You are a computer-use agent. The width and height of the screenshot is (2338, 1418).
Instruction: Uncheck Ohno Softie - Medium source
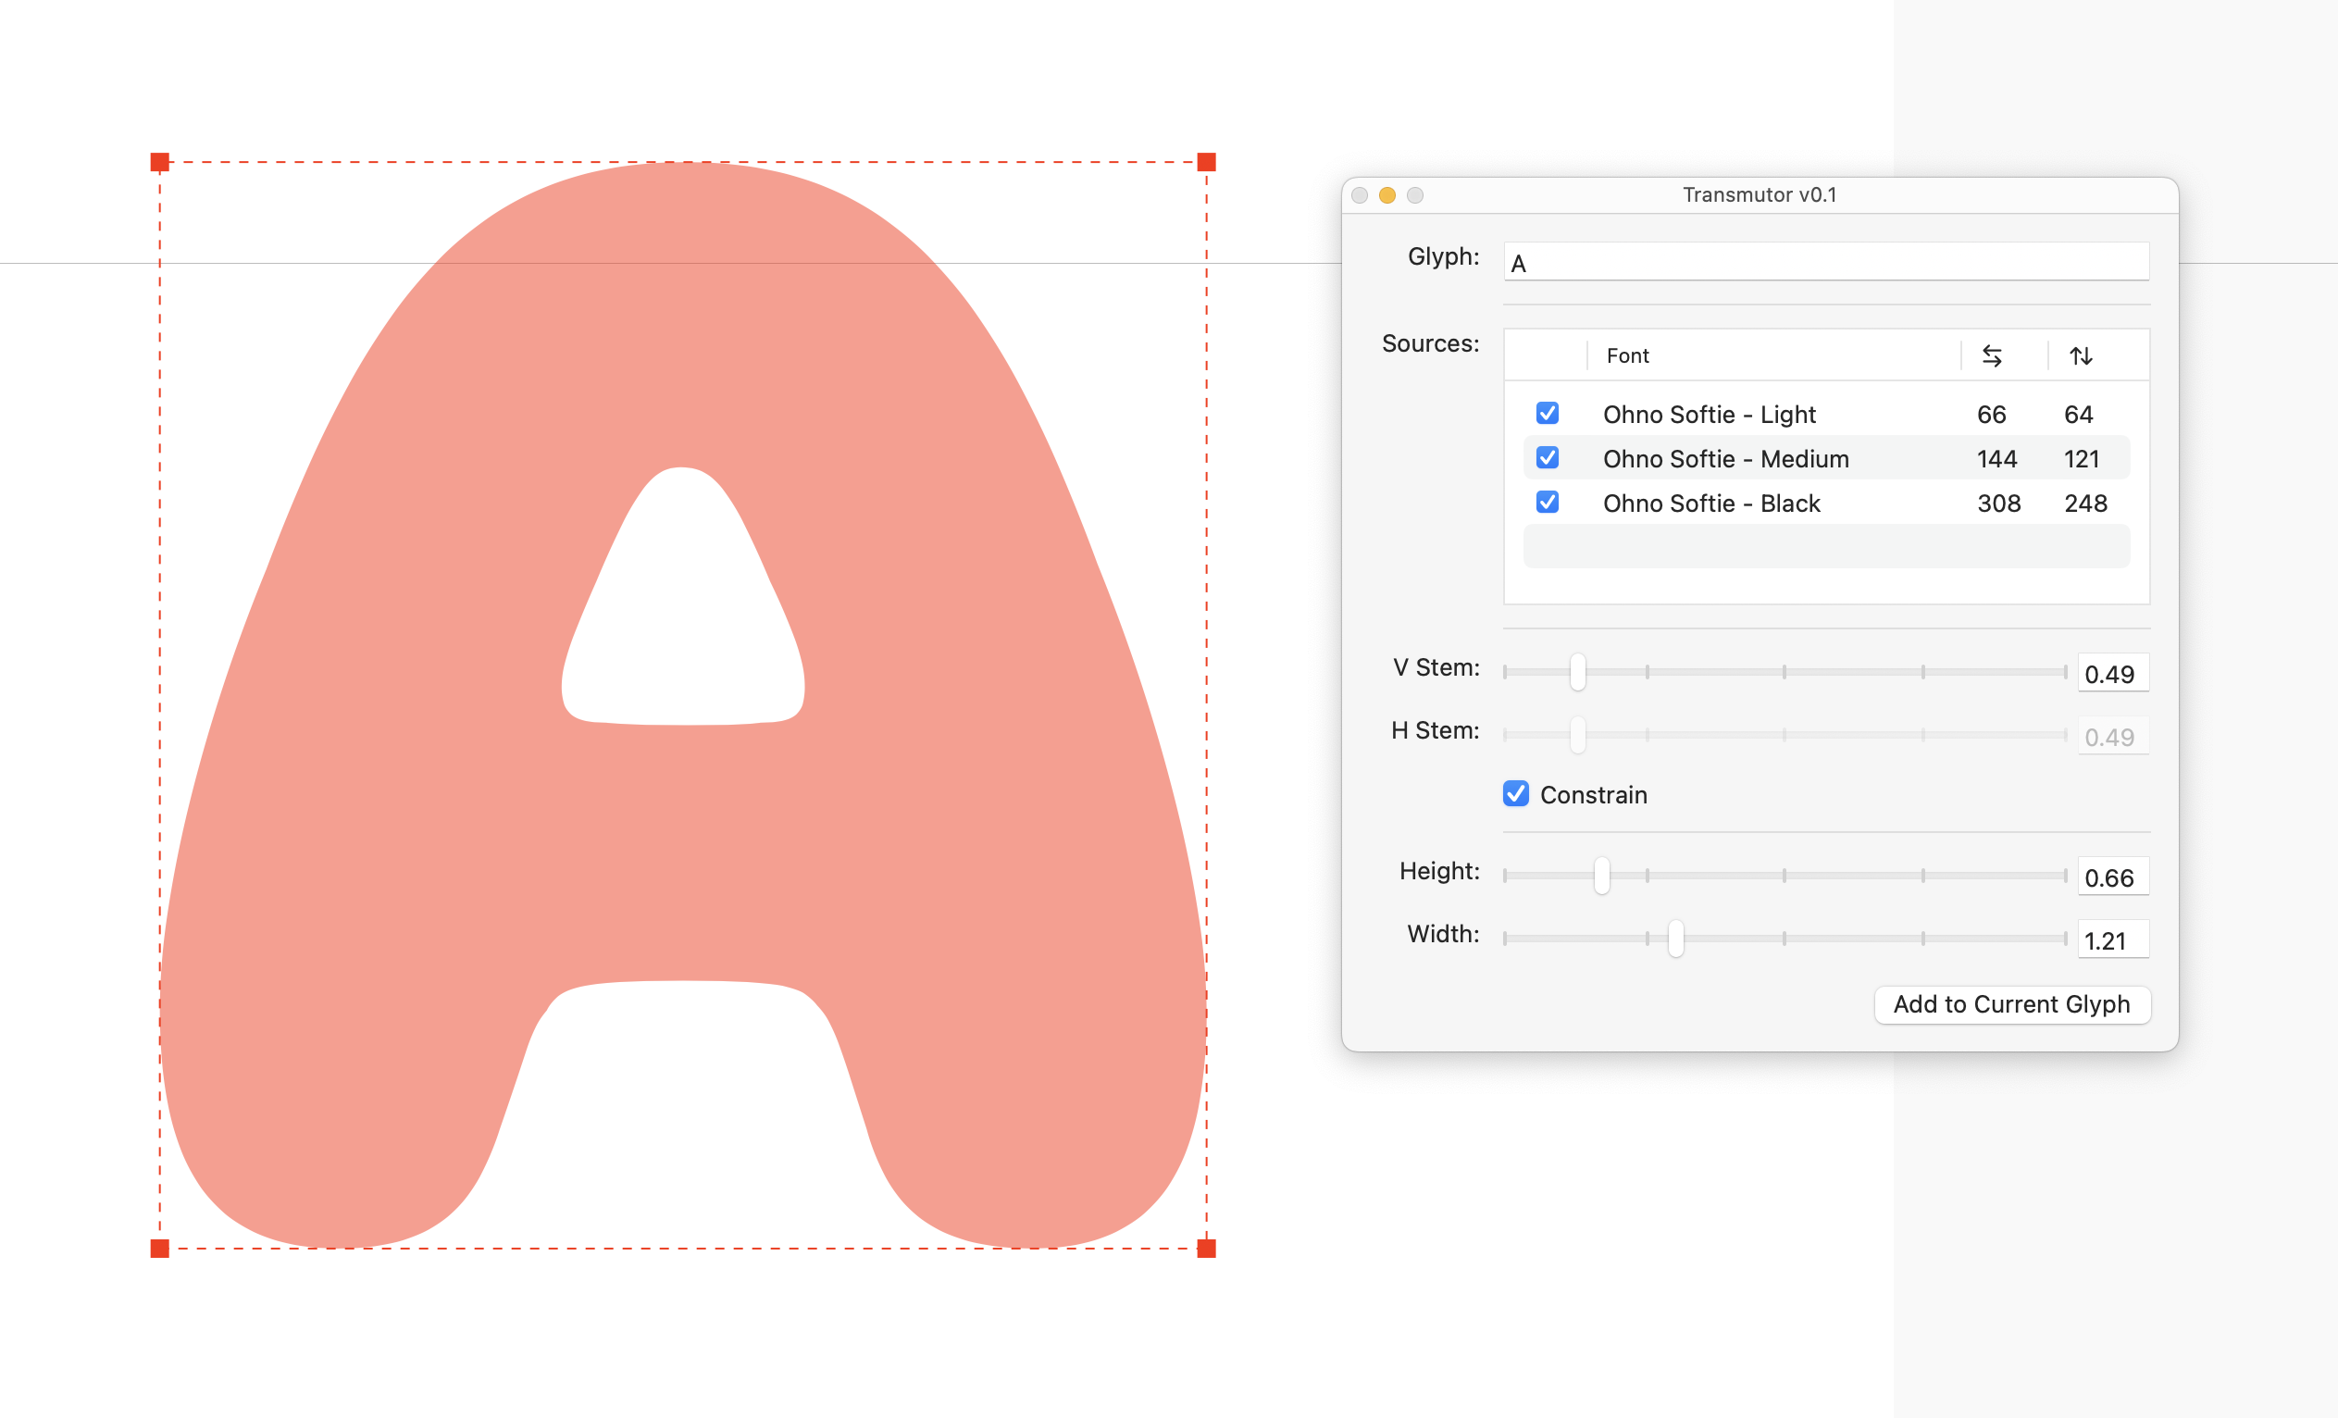[1547, 457]
